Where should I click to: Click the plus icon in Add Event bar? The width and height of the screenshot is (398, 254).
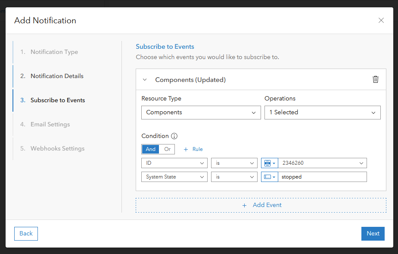pos(244,205)
